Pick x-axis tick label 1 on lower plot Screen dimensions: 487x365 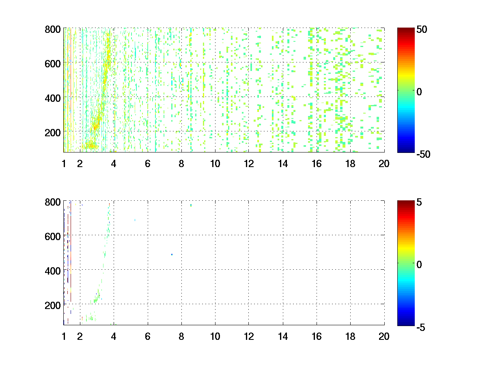[64, 336]
